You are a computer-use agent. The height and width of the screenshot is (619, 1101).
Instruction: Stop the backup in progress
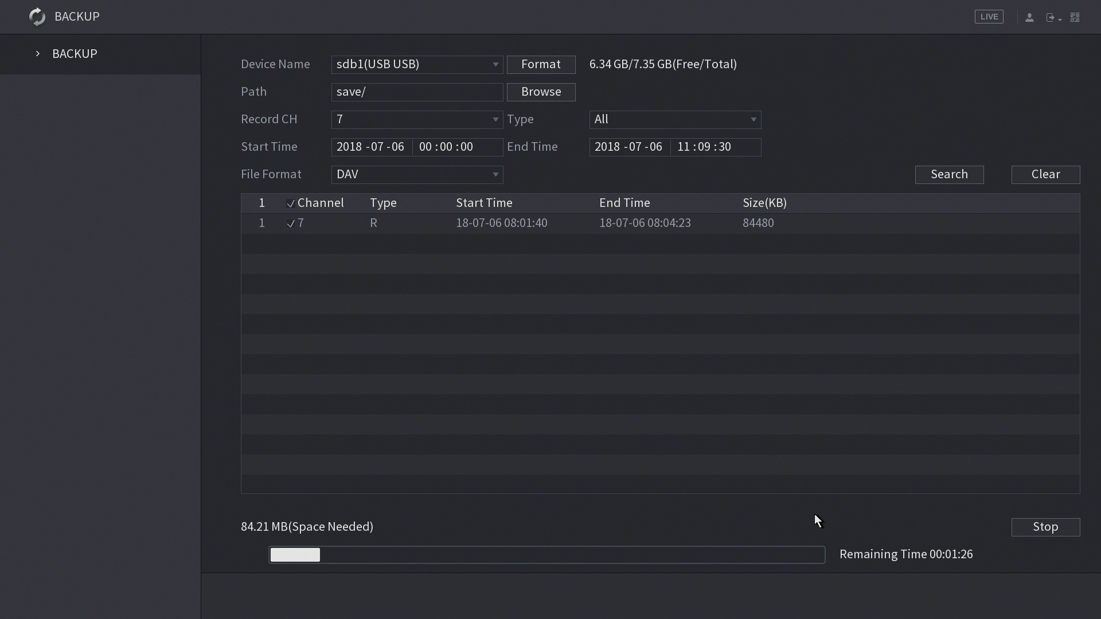[1045, 527]
